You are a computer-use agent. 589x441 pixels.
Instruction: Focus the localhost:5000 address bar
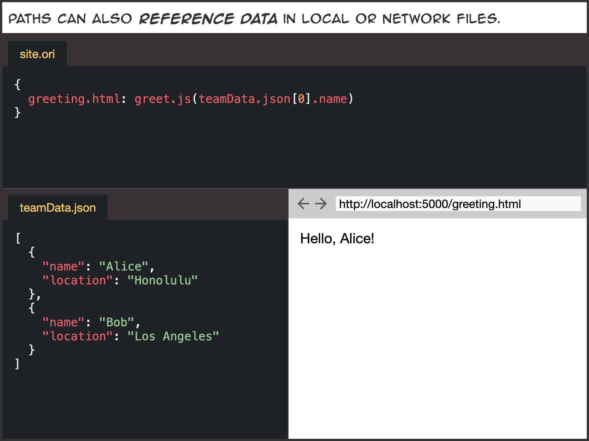click(x=458, y=204)
